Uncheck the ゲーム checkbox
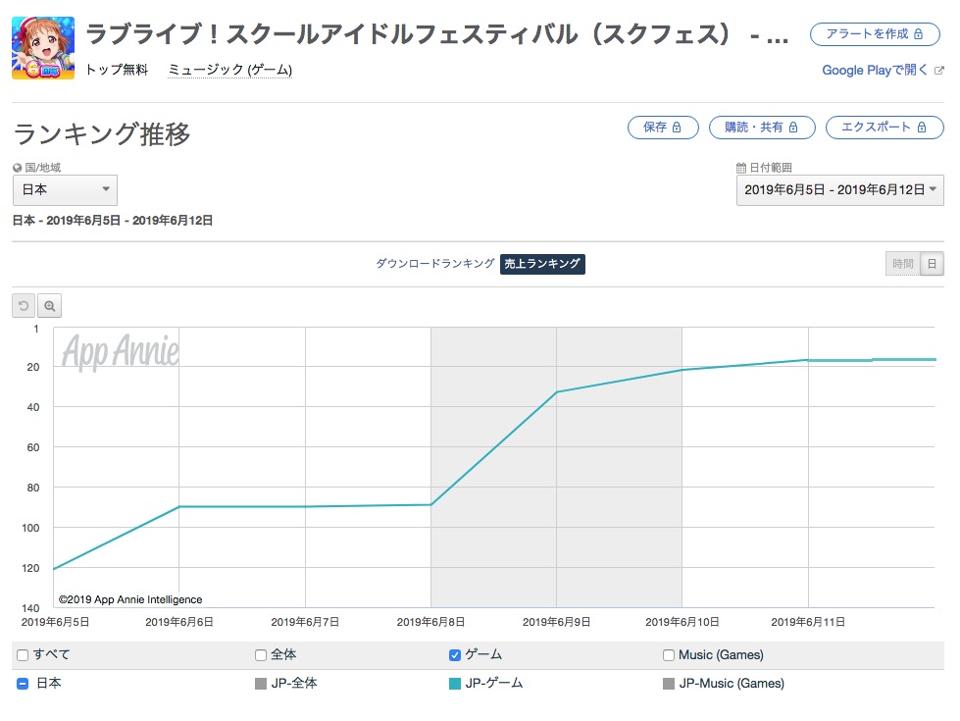The image size is (960, 721). [x=455, y=655]
